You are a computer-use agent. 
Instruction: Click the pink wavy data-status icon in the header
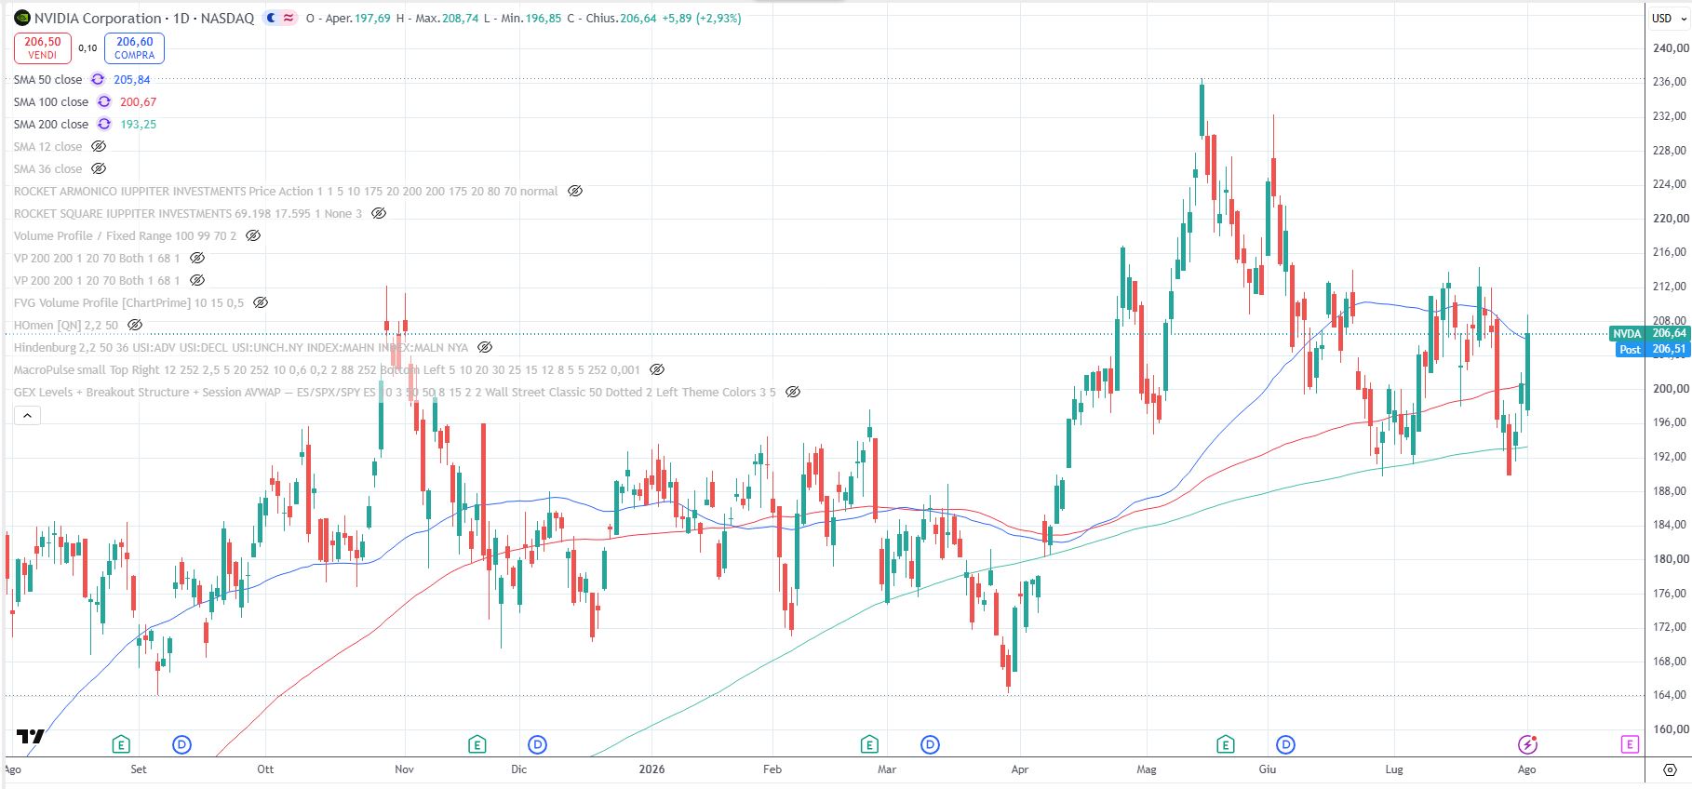coord(289,18)
